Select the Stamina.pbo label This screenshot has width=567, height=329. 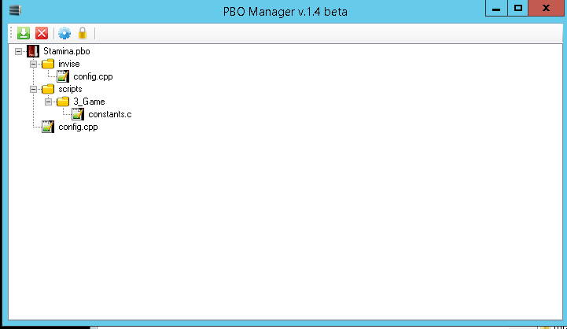(67, 51)
